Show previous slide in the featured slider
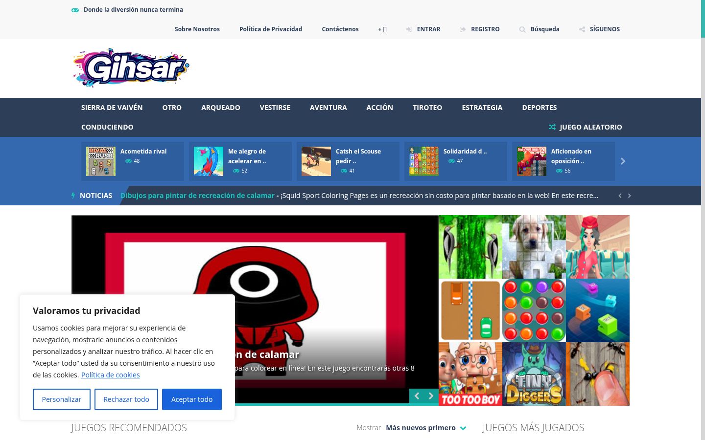The width and height of the screenshot is (705, 440). (417, 396)
